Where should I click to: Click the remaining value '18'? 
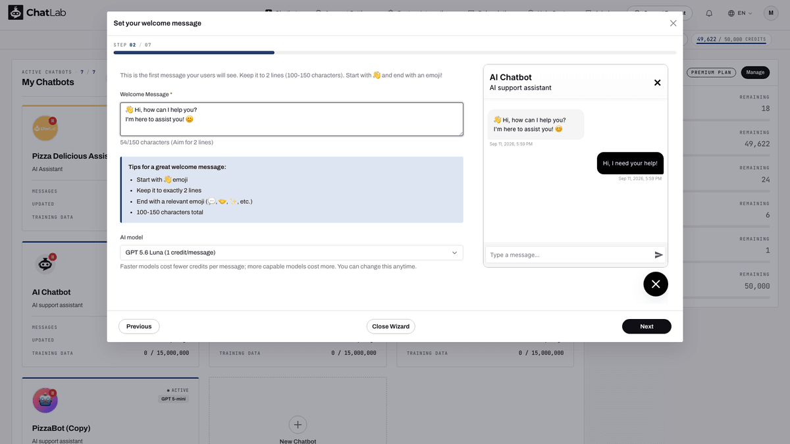click(x=765, y=109)
